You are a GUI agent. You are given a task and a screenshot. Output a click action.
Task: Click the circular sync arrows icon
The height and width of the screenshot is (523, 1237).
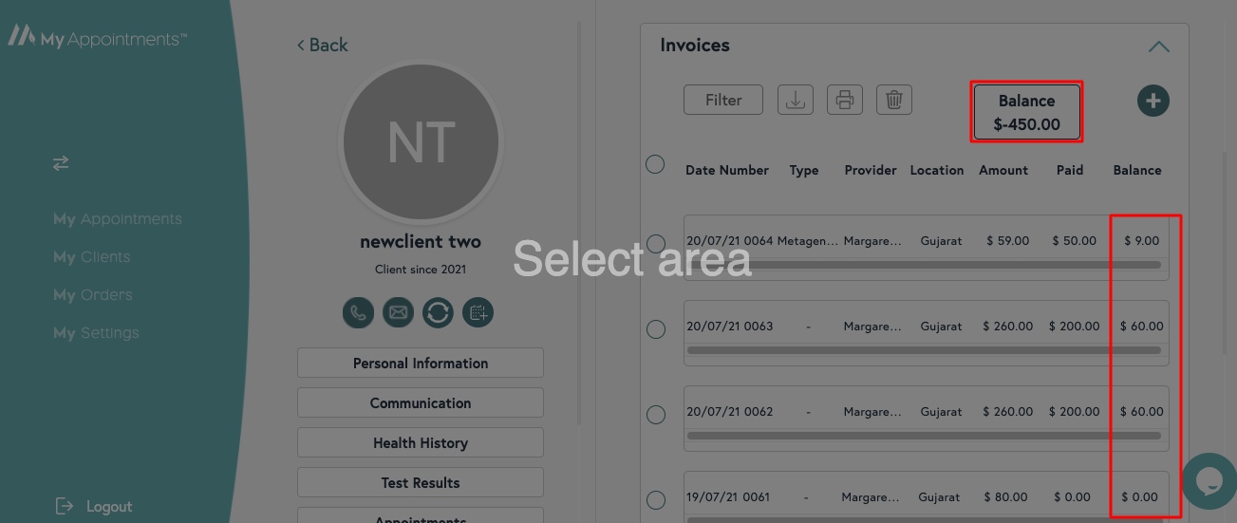(x=438, y=312)
